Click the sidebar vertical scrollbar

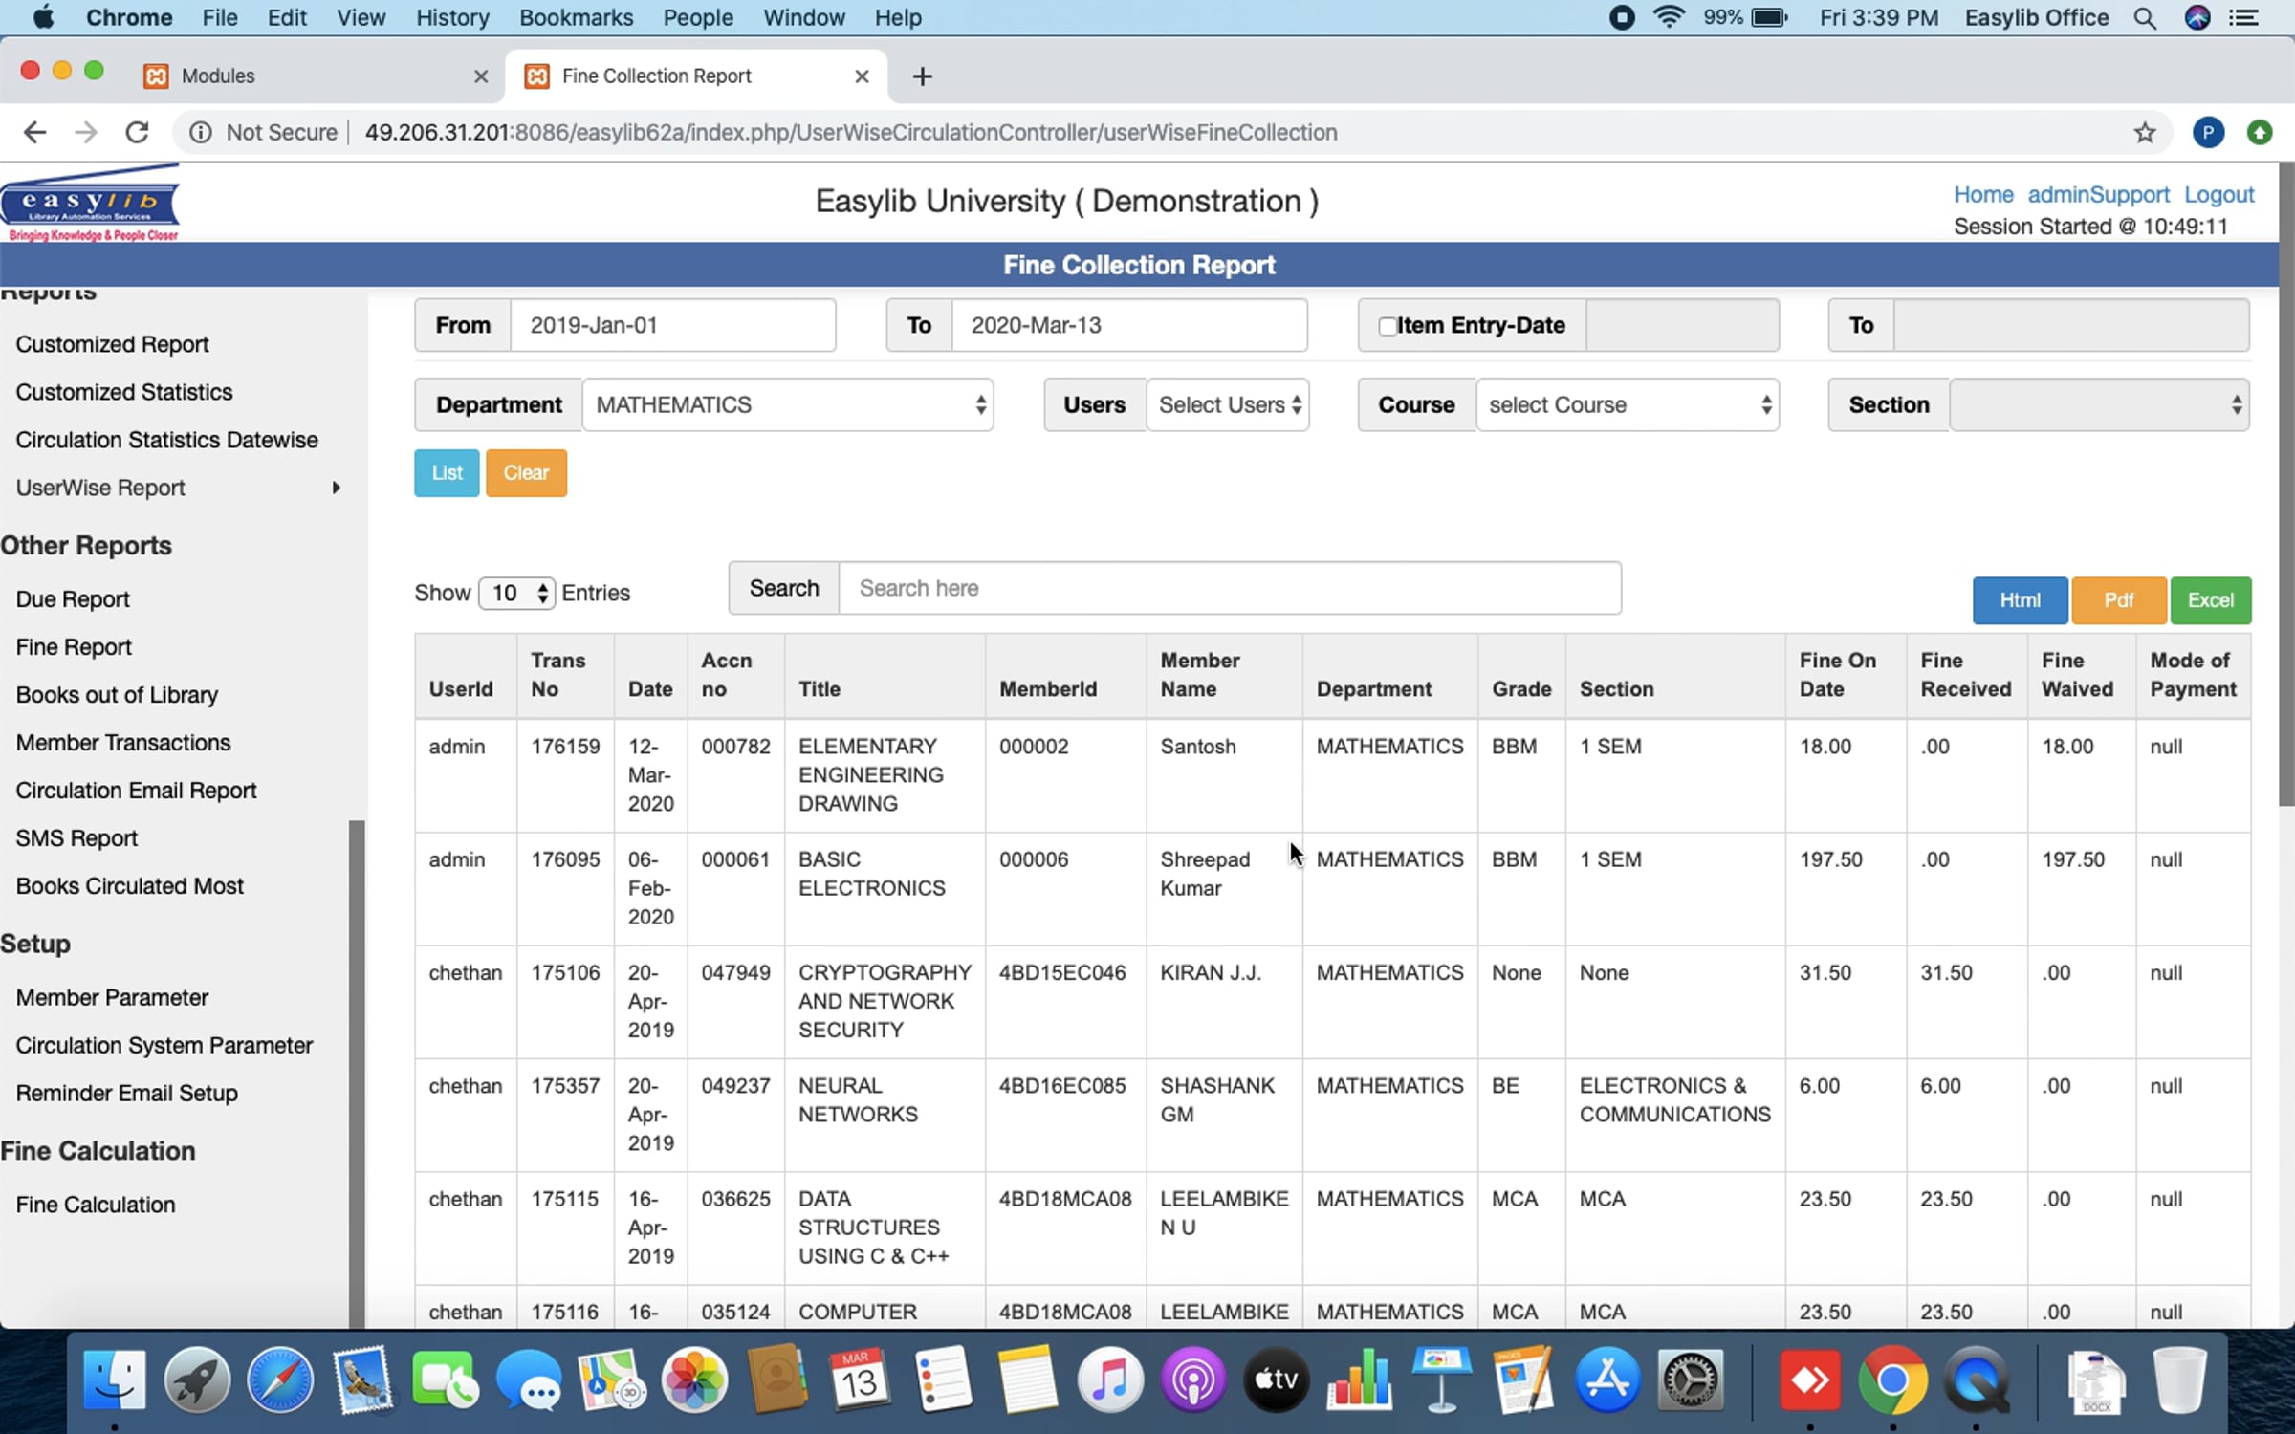coord(357,1073)
